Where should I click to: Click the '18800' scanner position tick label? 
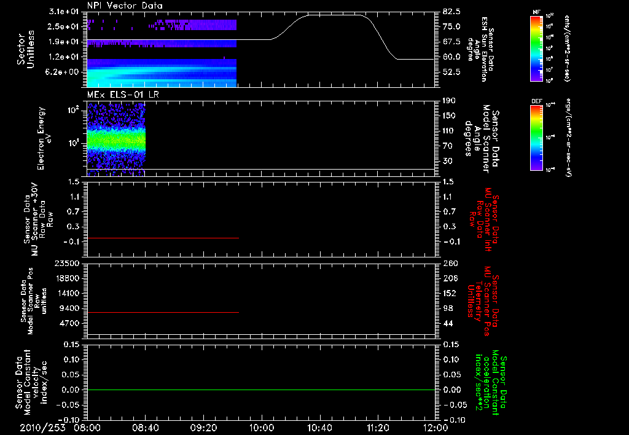[x=68, y=278]
